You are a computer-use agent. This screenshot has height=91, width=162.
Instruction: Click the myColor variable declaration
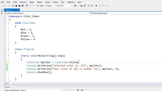46,62
